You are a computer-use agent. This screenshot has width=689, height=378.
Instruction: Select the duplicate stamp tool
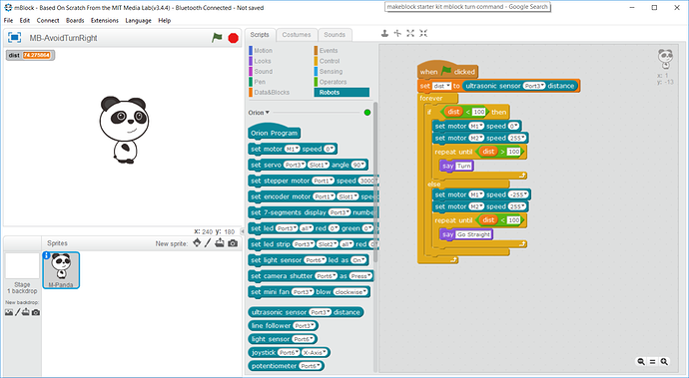(x=384, y=33)
